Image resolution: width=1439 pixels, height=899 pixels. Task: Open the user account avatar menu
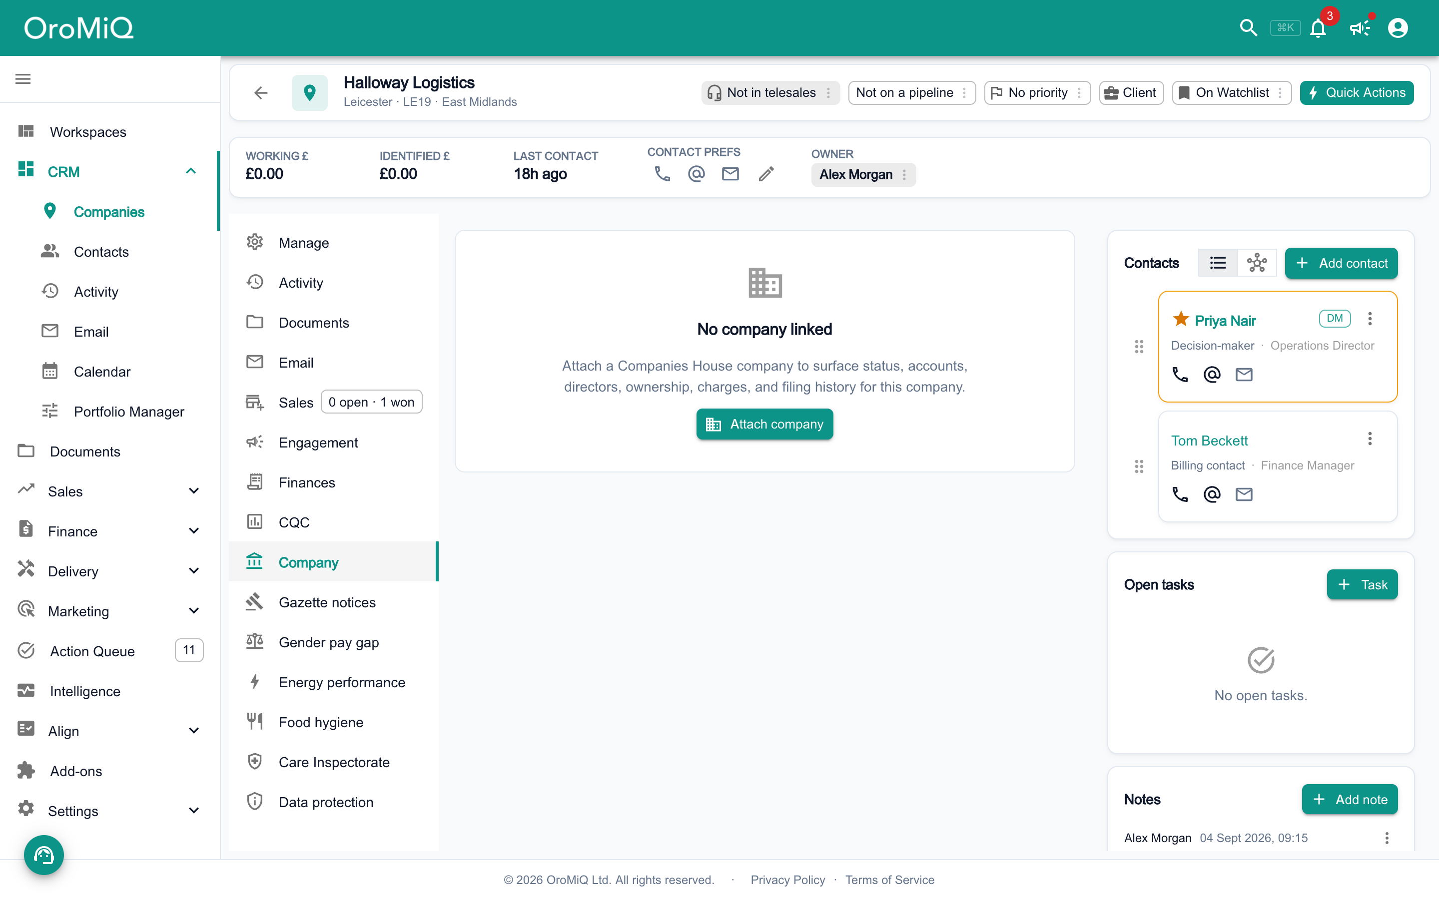click(x=1398, y=28)
